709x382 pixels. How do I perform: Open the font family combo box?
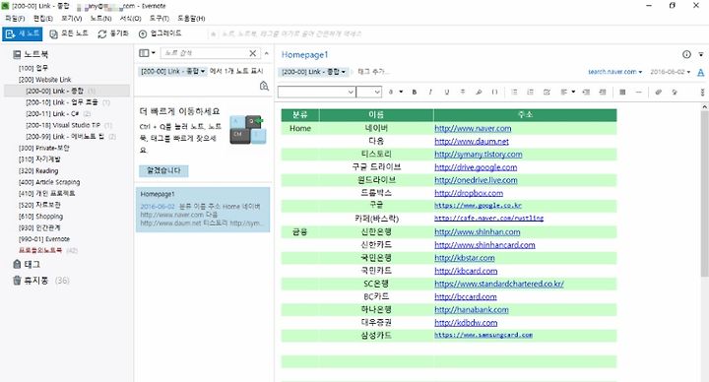pos(316,92)
